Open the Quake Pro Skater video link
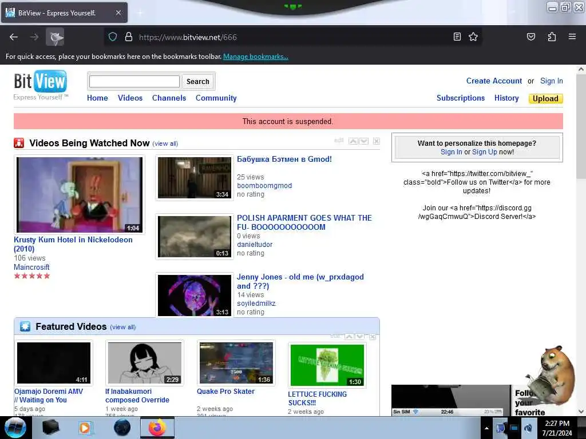This screenshot has width=586, height=439. point(225,391)
